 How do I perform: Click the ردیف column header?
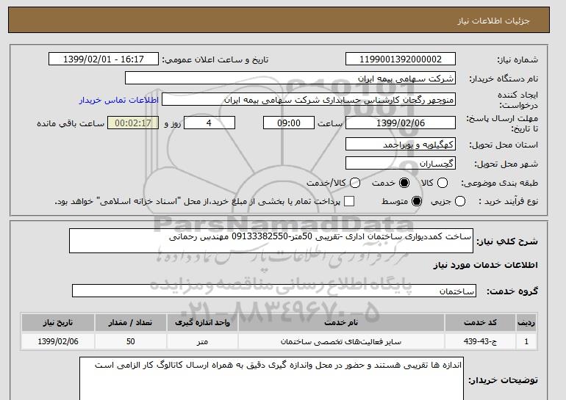(526, 322)
